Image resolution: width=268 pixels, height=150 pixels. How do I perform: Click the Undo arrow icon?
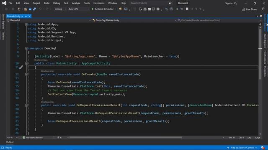[x=40, y=9]
